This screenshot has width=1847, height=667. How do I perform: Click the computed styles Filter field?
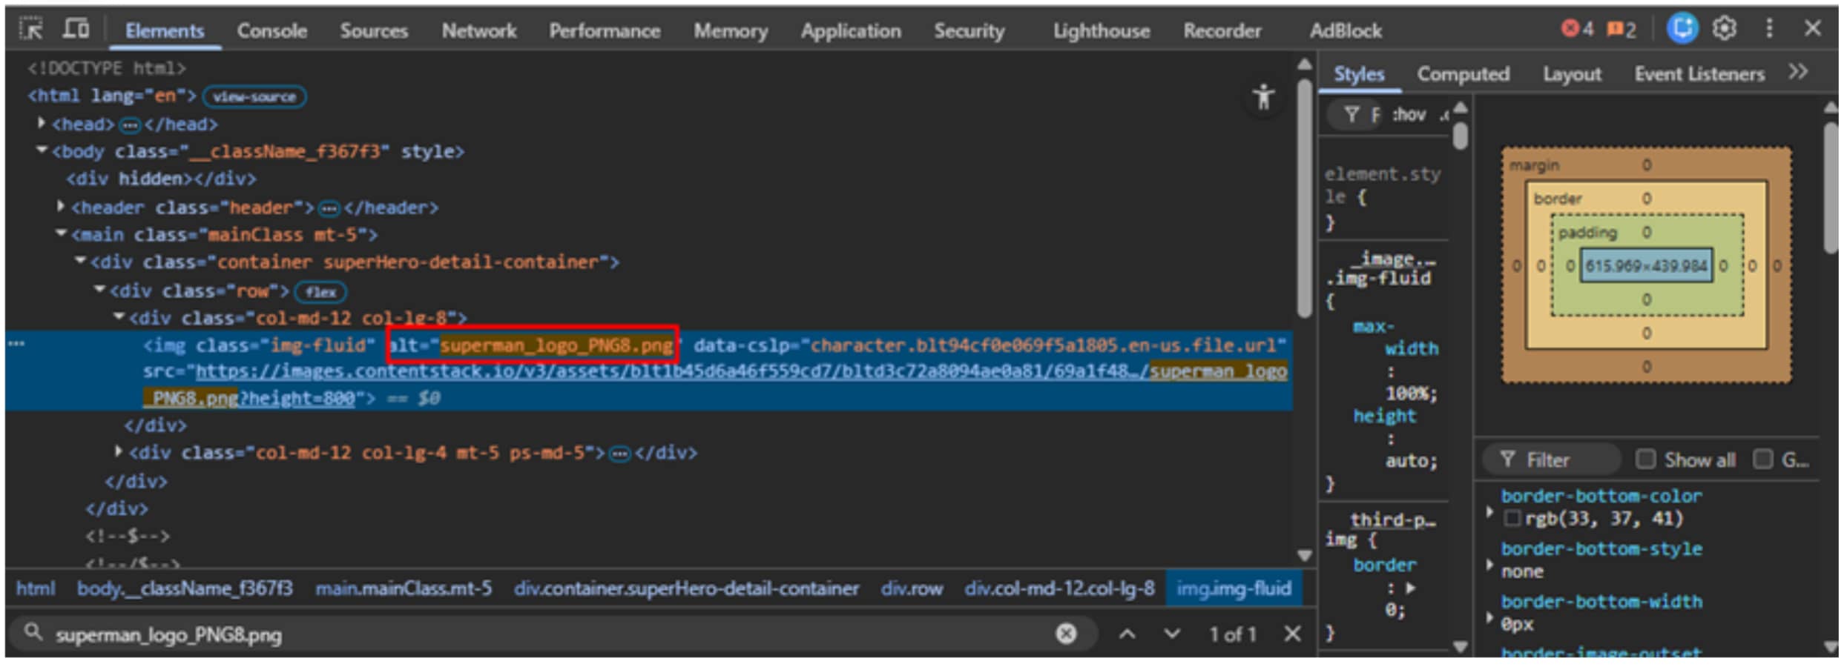click(x=1551, y=460)
